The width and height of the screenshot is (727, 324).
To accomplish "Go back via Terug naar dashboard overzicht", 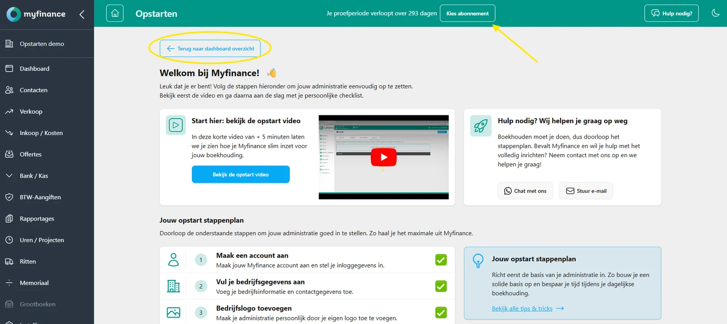I will click(210, 49).
